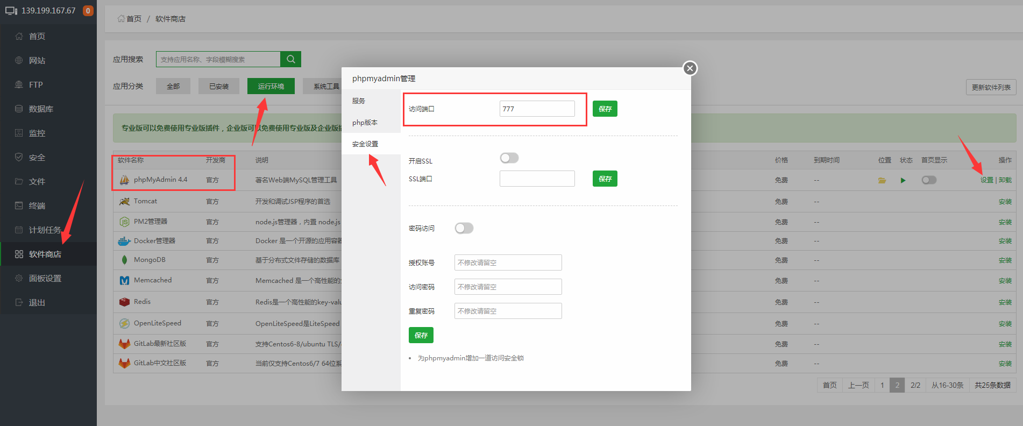Open the 数据库 database sidebar item
The height and width of the screenshot is (426, 1023).
[x=48, y=109]
